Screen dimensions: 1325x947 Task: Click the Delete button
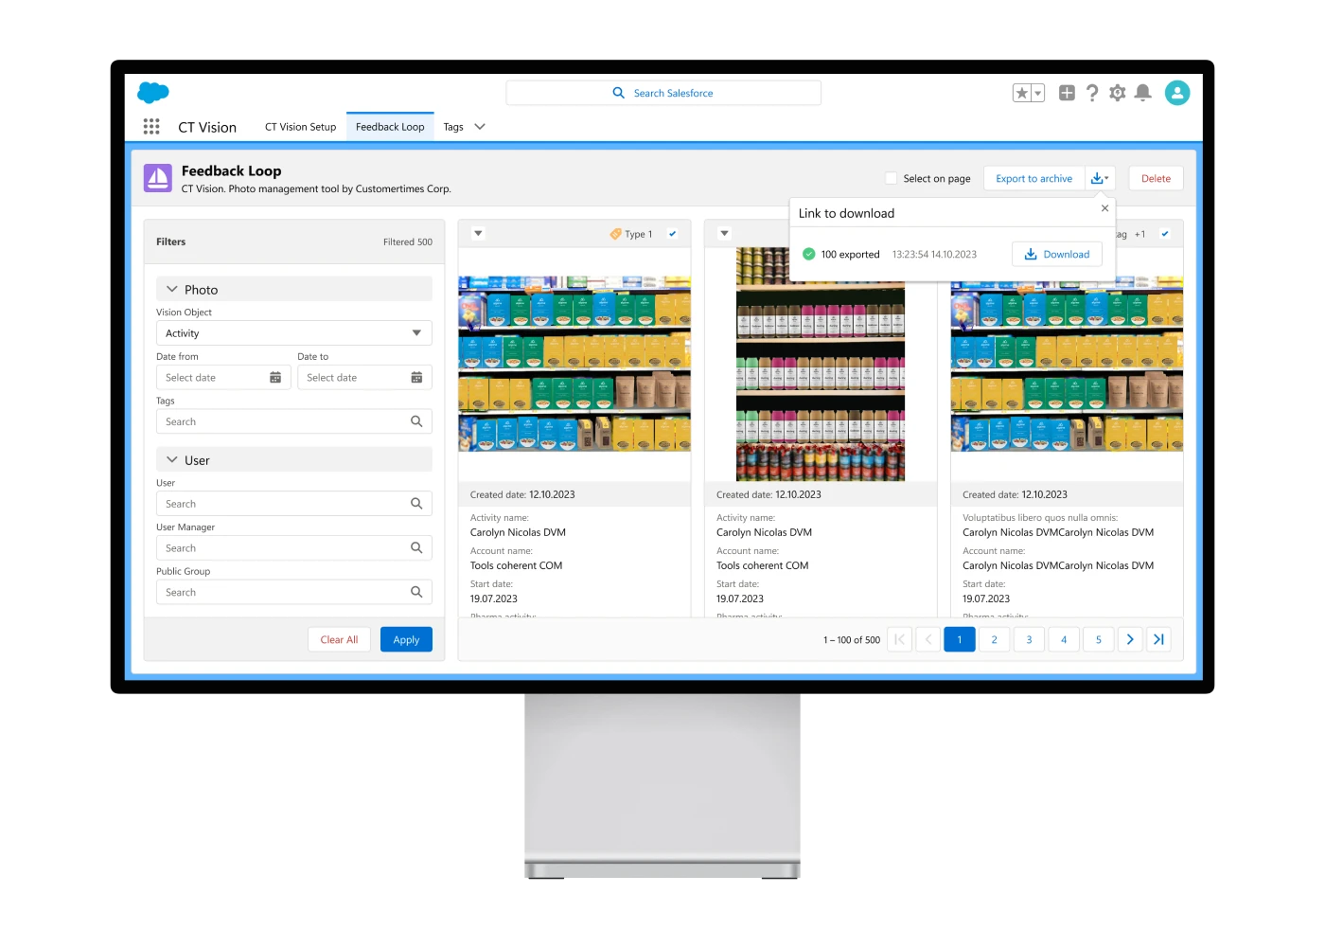coord(1156,178)
